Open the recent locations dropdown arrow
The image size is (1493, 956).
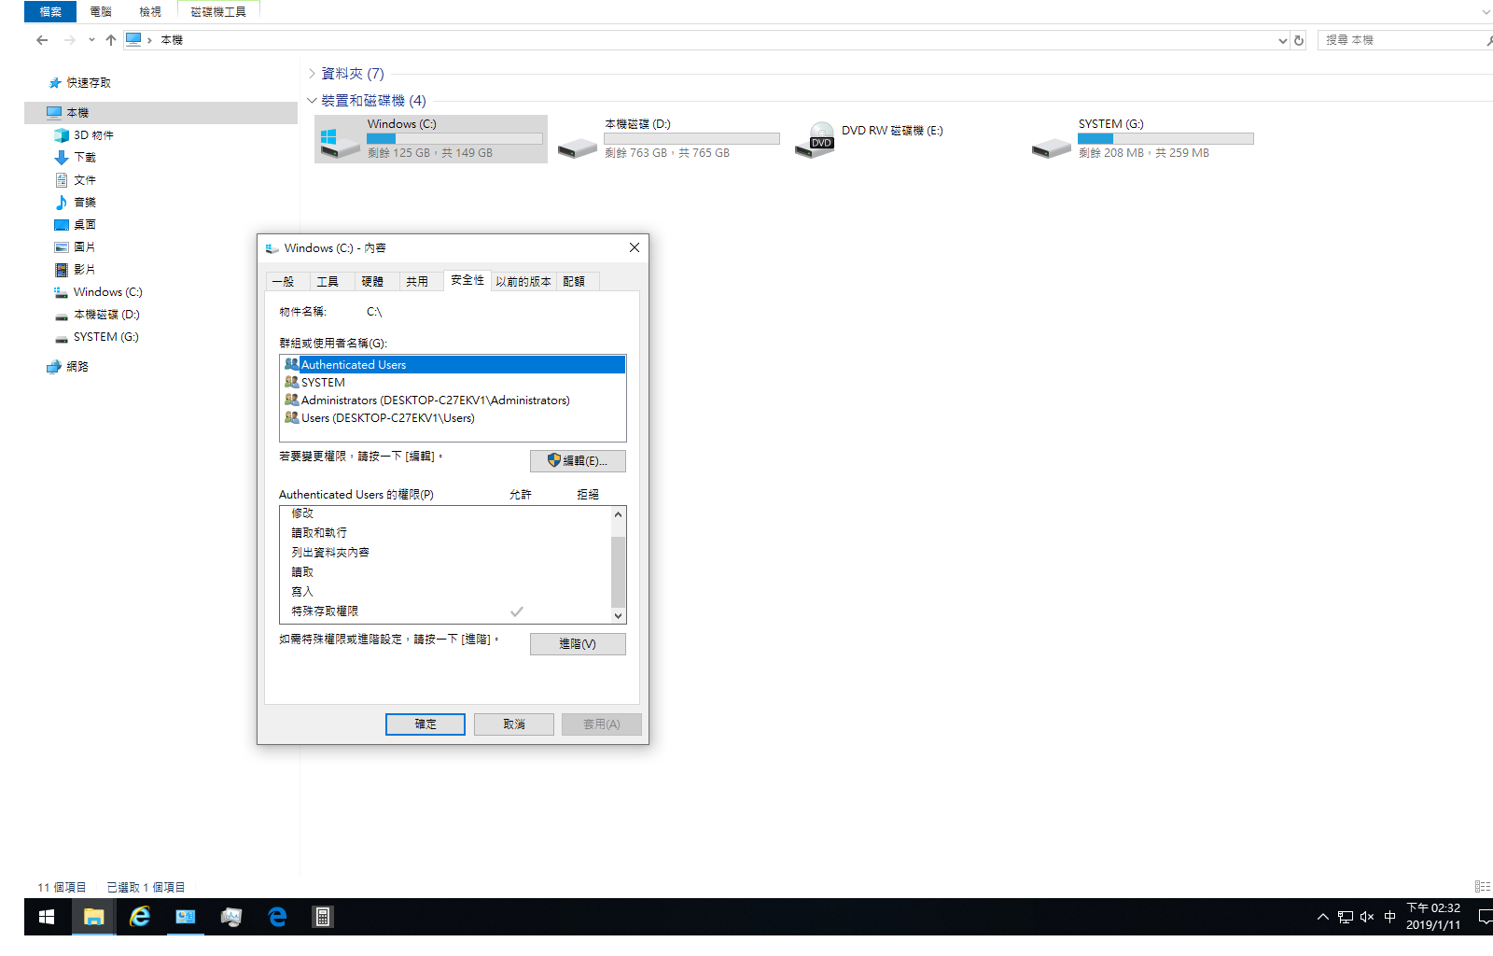(x=91, y=40)
